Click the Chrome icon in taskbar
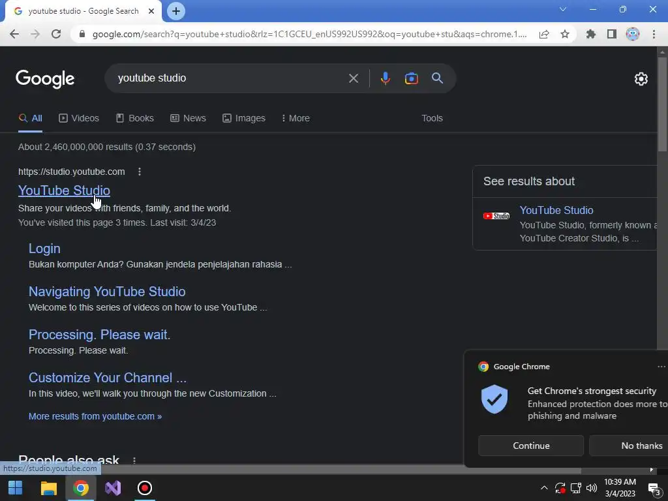 click(x=80, y=488)
